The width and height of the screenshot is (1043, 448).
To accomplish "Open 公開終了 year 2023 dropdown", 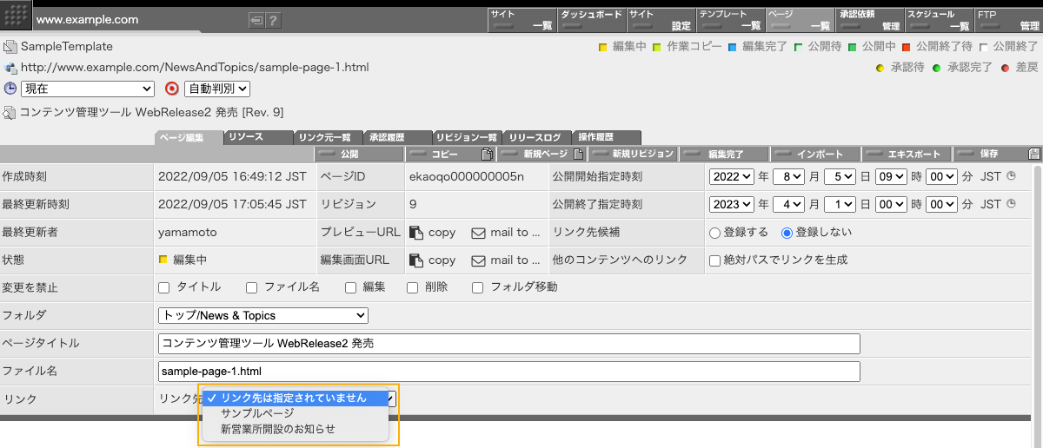I will [732, 204].
